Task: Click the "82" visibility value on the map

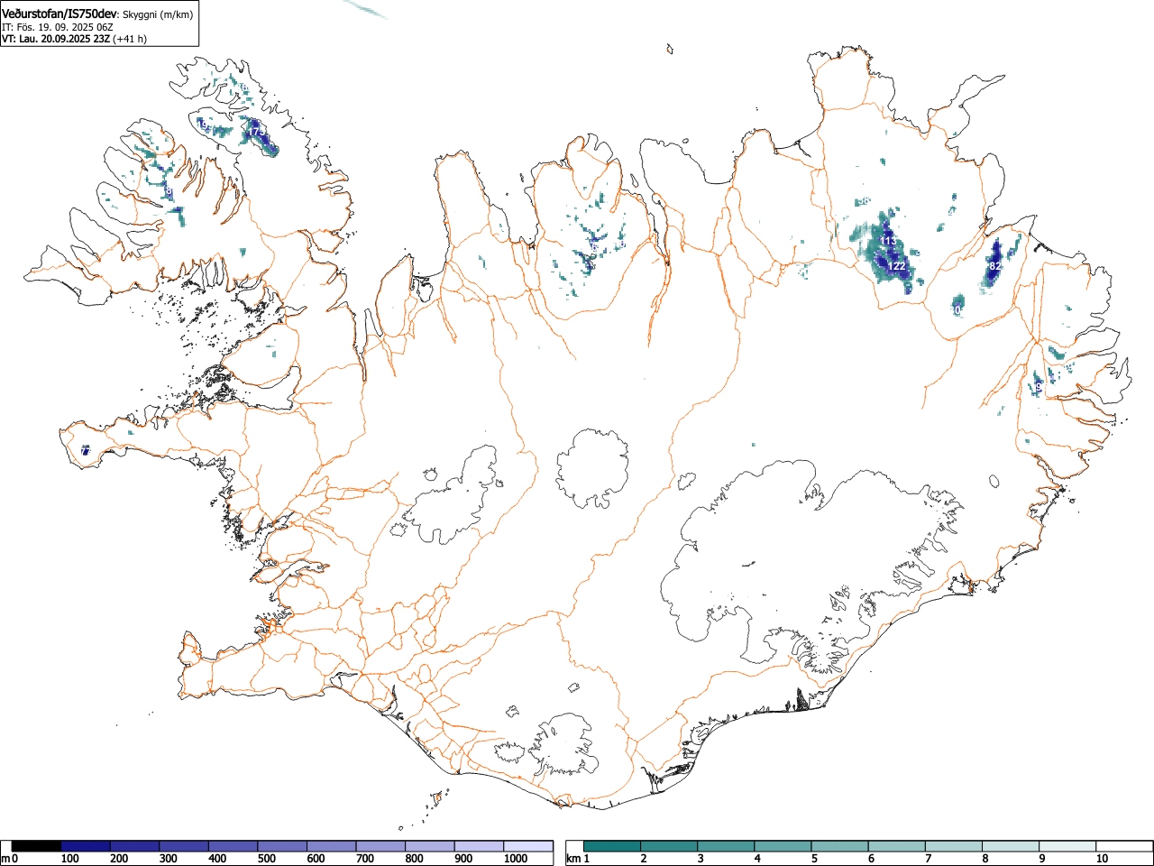Action: [995, 266]
